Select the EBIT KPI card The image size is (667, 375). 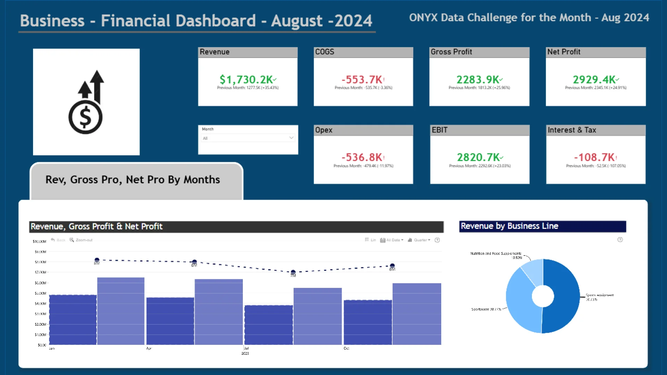click(480, 155)
